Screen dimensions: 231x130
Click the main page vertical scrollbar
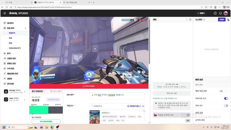[149, 41]
